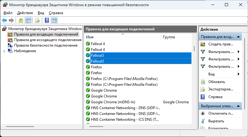Expand the Наблюдение tree node
Screen dimensions: 248x137
point(4,51)
